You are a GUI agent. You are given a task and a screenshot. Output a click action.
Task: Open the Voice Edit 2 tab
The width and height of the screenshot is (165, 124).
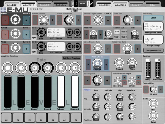[x=28, y=4]
